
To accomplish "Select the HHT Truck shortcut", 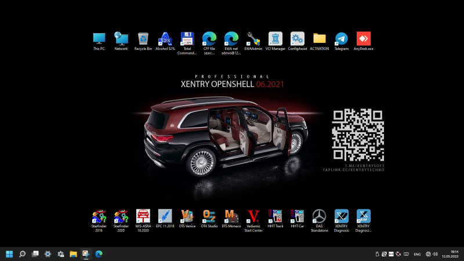I will click(x=275, y=217).
